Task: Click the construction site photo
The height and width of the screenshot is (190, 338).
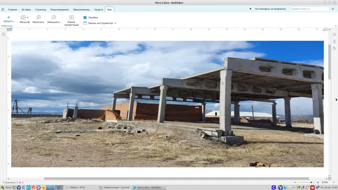Action: pos(167,104)
